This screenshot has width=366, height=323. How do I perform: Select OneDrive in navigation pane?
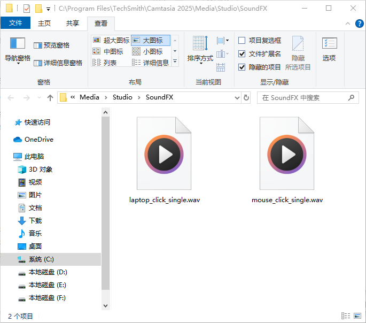[33, 140]
